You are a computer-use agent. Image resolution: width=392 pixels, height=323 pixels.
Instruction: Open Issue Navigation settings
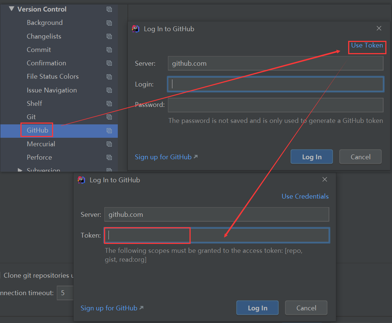52,90
